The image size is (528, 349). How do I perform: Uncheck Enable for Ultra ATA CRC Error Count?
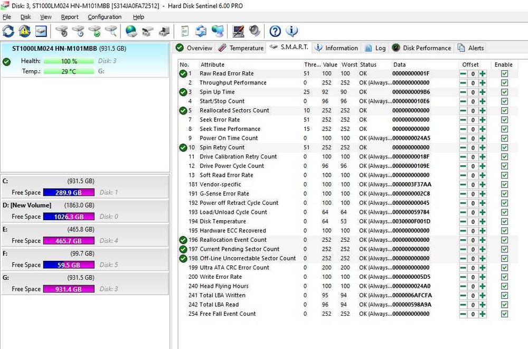tap(504, 268)
